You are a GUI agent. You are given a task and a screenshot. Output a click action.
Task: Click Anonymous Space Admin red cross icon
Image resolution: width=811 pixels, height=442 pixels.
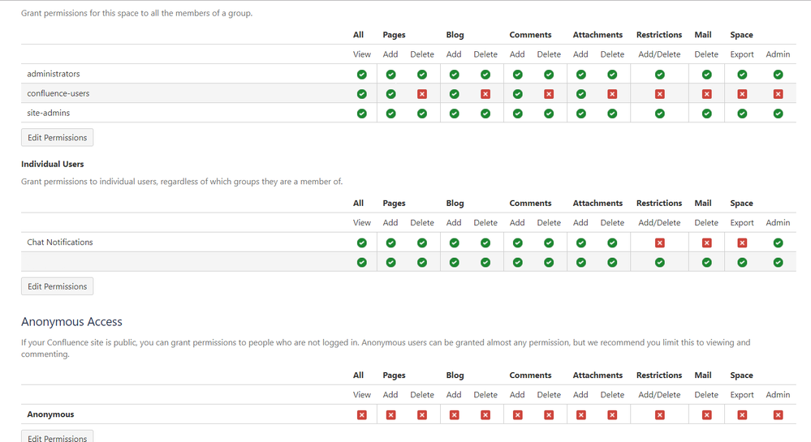[778, 414]
